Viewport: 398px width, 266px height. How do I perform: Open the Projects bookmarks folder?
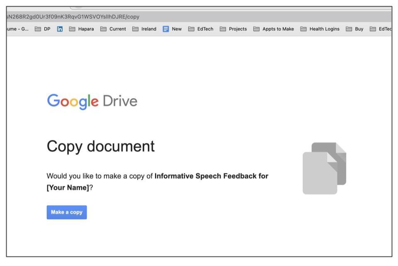point(233,29)
